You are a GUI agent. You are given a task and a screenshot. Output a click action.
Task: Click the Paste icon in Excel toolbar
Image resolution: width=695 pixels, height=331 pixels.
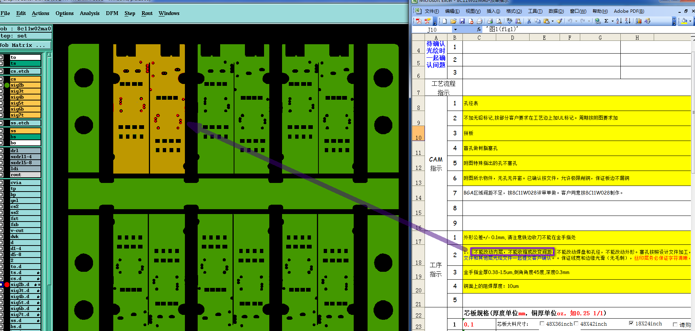pyautogui.click(x=546, y=21)
